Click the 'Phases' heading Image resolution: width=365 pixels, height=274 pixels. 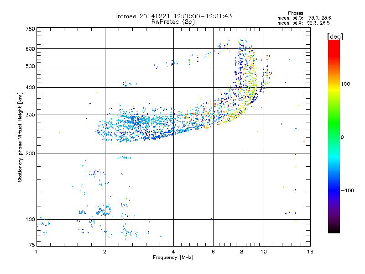point(295,13)
